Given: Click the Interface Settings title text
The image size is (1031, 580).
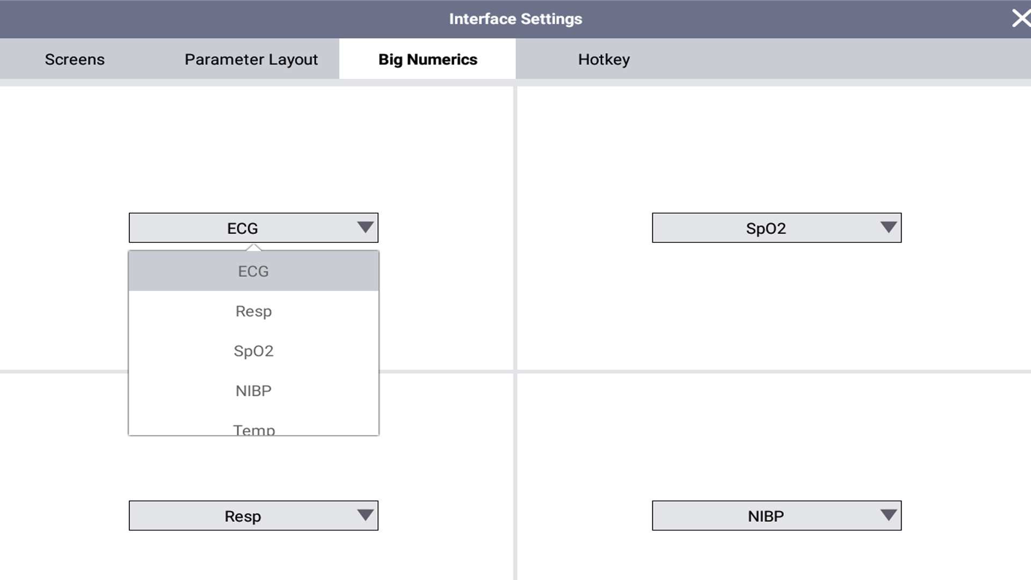Looking at the screenshot, I should click(x=515, y=19).
